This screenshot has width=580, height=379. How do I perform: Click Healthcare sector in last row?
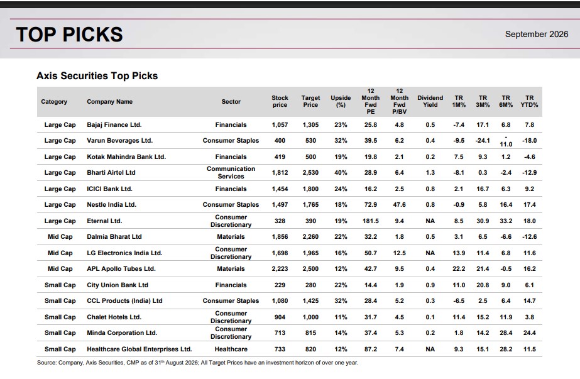231,349
